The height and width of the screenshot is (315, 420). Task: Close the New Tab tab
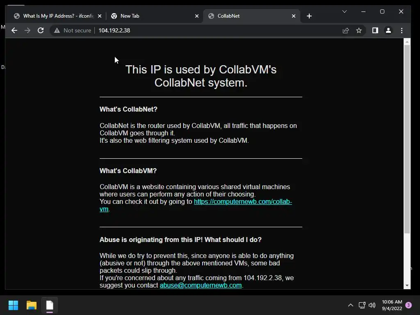click(x=197, y=16)
